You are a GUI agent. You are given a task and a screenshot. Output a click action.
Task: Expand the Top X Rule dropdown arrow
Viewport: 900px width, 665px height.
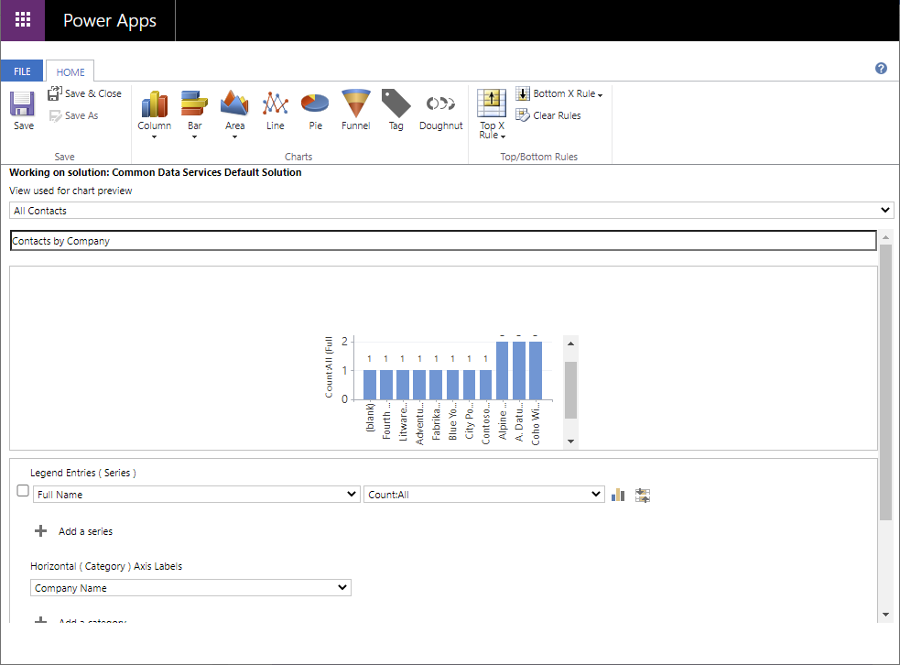(503, 136)
